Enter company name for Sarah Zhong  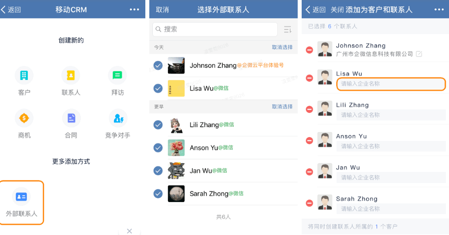[391, 208]
